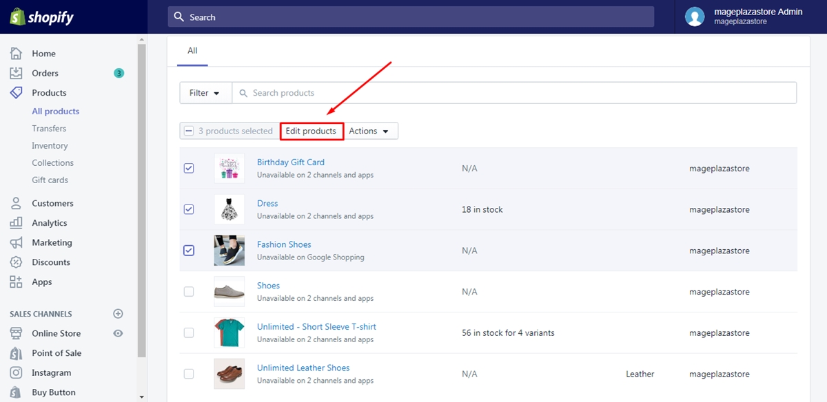
Task: Click the Products tag icon
Action: pyautogui.click(x=17, y=93)
